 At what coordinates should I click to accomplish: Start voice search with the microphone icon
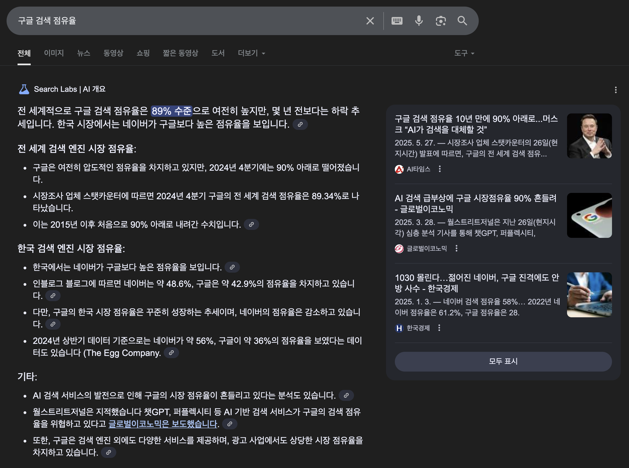(419, 21)
